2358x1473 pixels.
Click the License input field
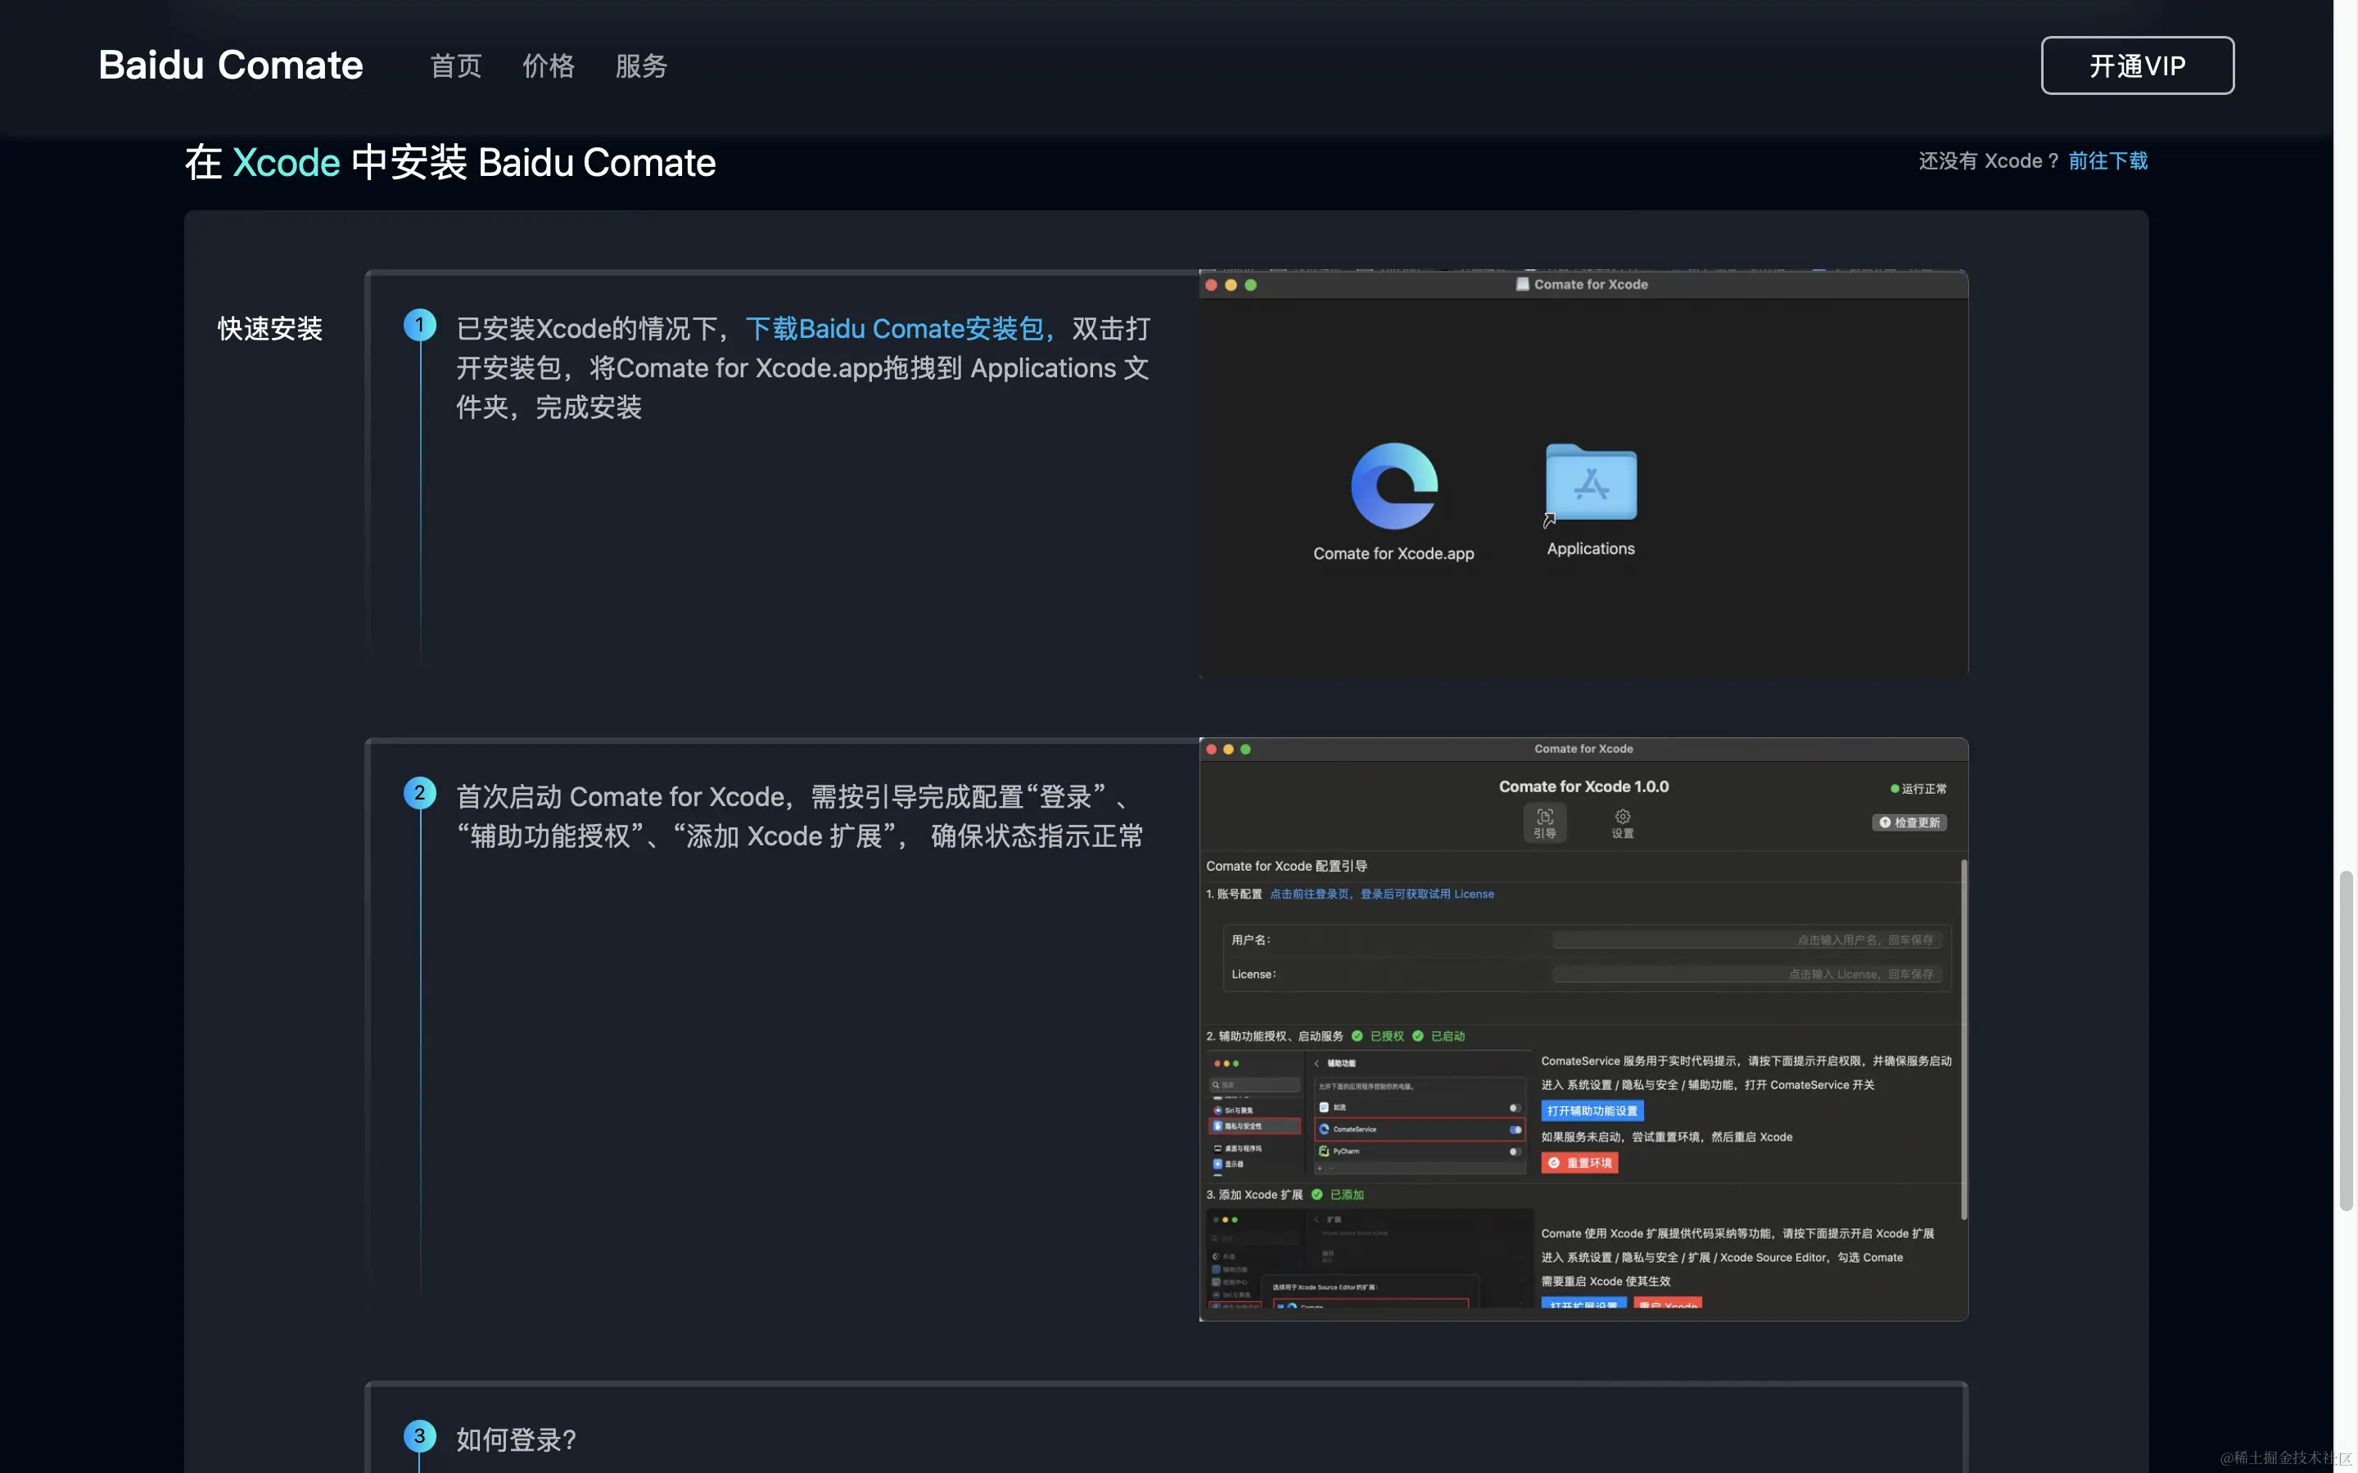1746,973
